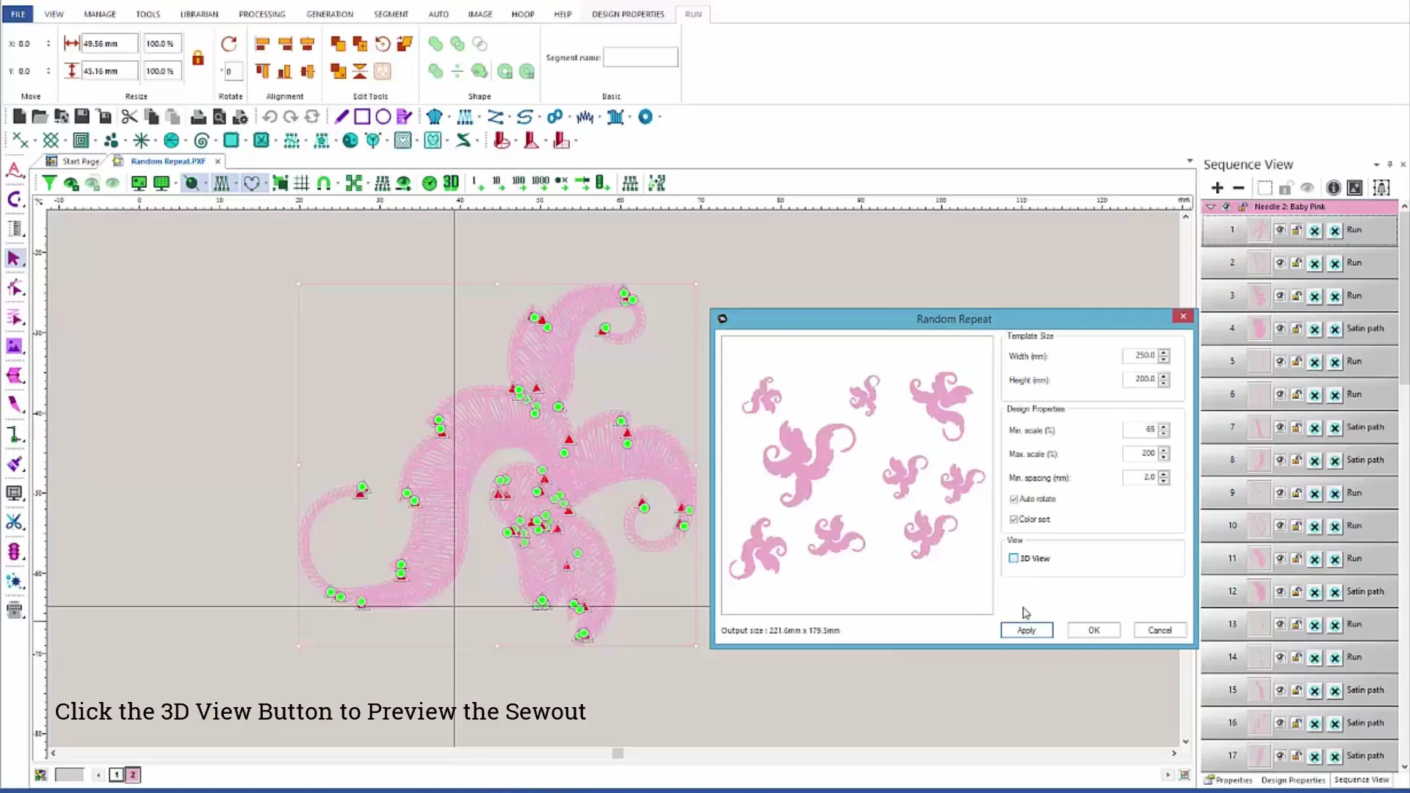This screenshot has height=793, width=1410.
Task: Click the Spiral fill tool icon
Action: pos(200,140)
